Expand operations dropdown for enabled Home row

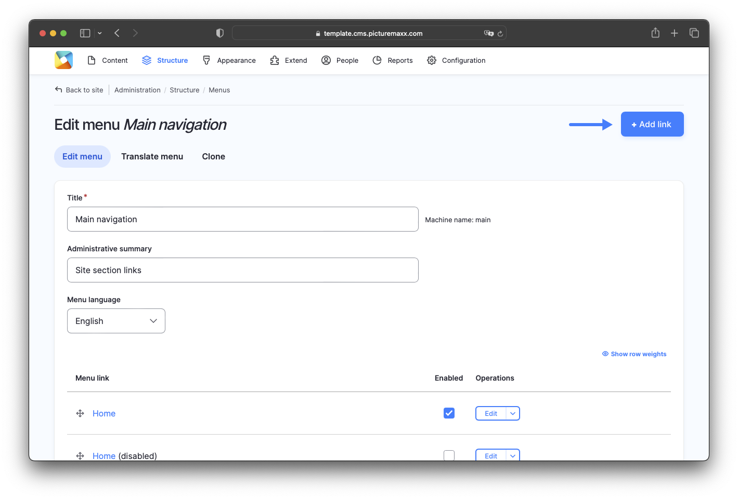(x=513, y=413)
